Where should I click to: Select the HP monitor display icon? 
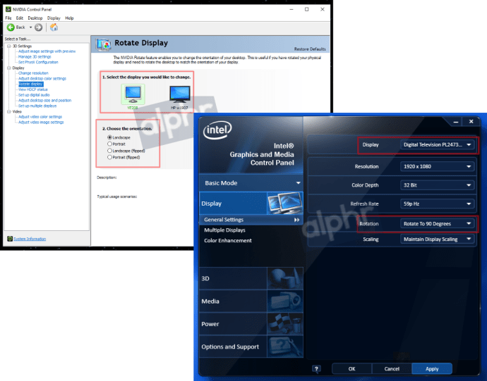(179, 94)
